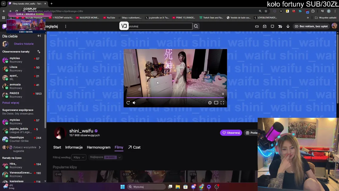Click the Otwórz historie link
Viewport: 339px width, 191px height.
tap(24, 44)
